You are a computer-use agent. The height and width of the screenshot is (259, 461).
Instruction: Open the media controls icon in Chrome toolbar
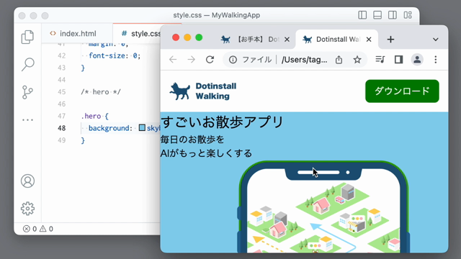pyautogui.click(x=380, y=60)
